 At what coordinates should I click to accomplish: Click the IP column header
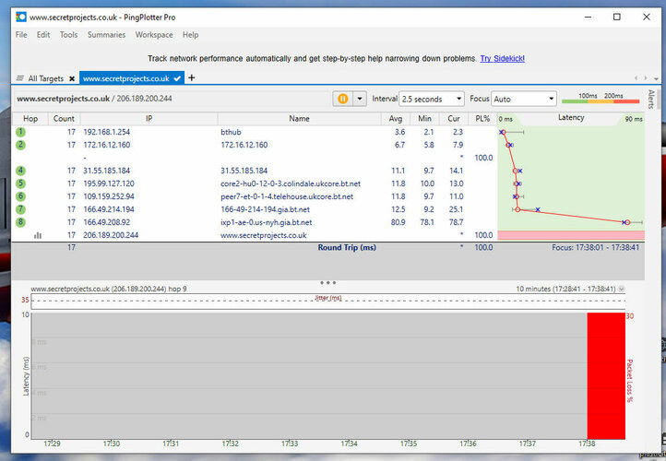click(149, 119)
